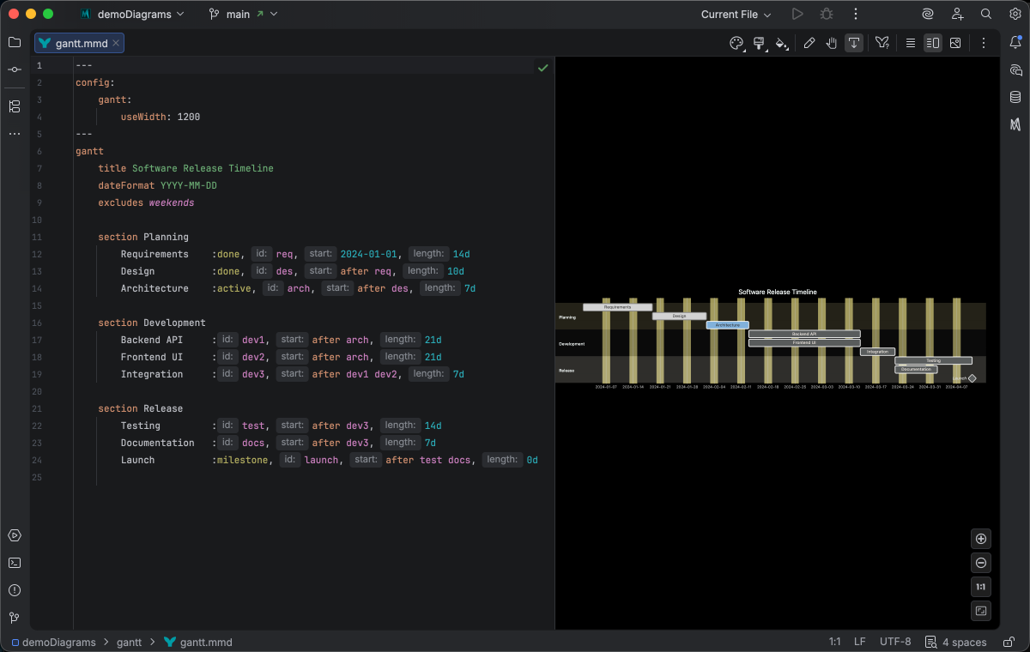Click the '1200' useWidth value

pos(189,117)
